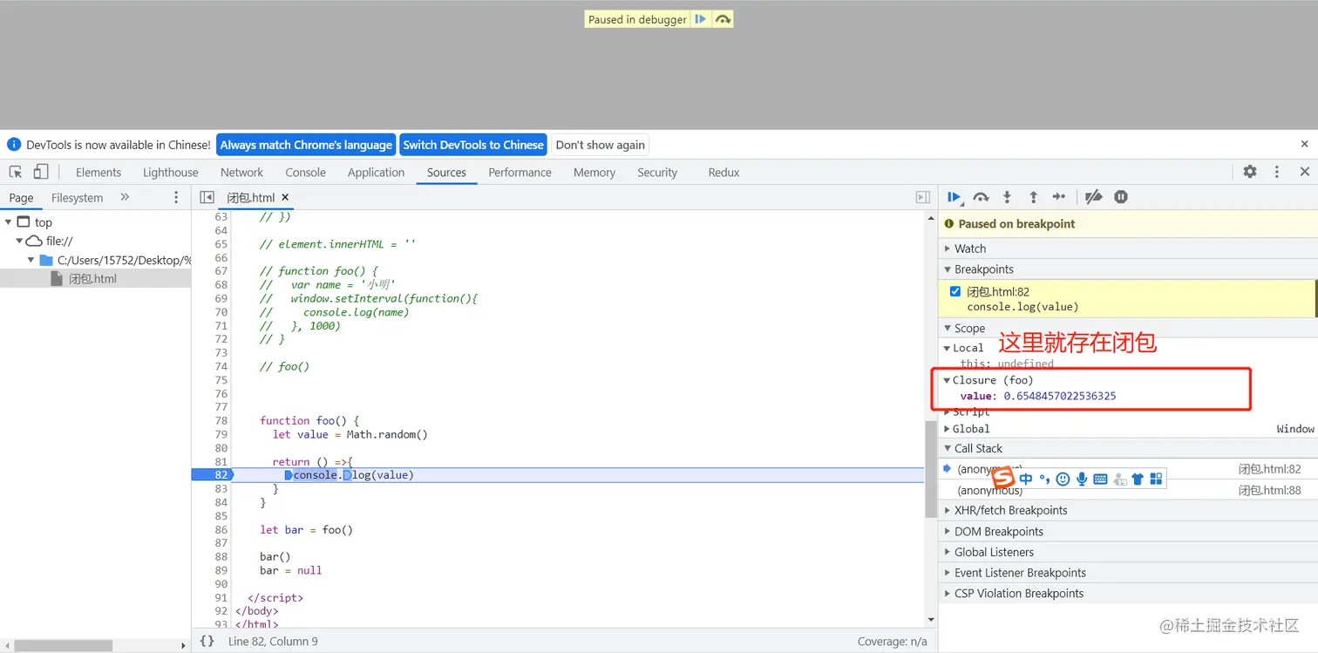The height and width of the screenshot is (653, 1318).
Task: Hide the file navigator sidebar
Action: (207, 198)
